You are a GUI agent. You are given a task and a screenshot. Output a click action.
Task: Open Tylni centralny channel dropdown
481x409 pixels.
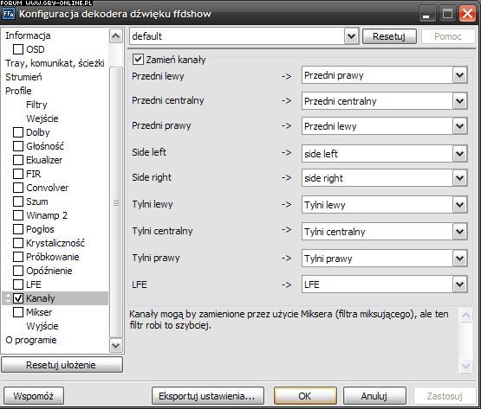tap(460, 232)
